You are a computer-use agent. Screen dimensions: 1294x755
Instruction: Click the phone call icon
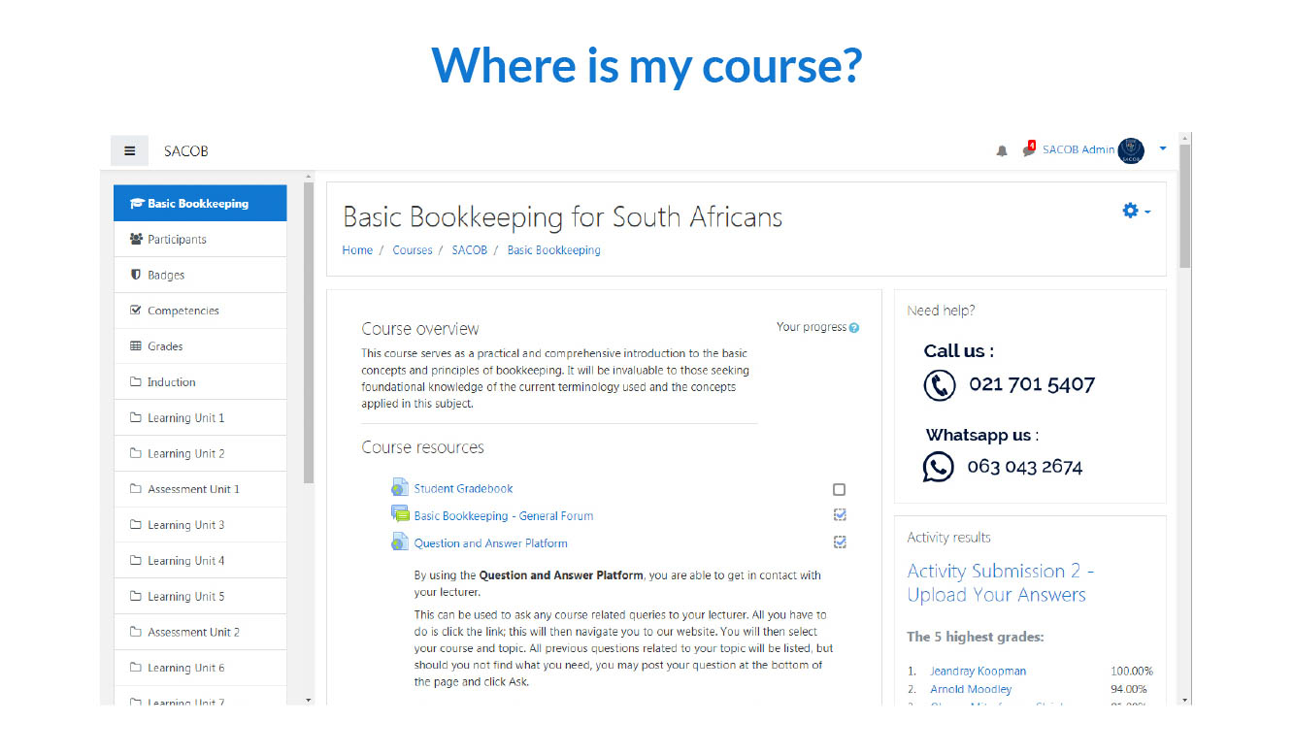[x=940, y=385]
